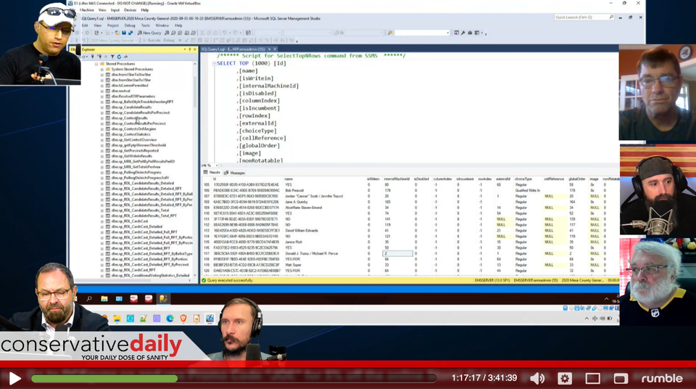696x389 pixels.
Task: Expand dbo.sp_ContestStatistics node
Action: click(x=102, y=134)
